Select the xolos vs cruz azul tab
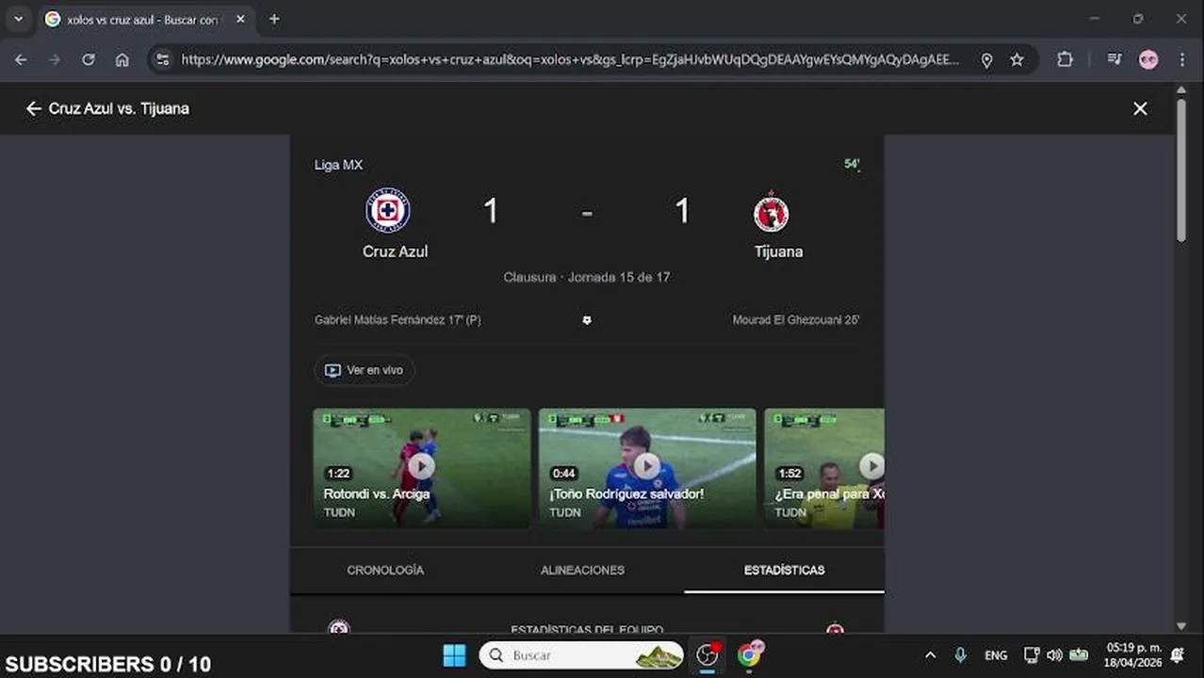1204x678 pixels. point(146,19)
